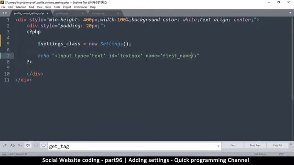294x165 pixels.
Task: Open the Tools menu
Action: pos(57,7)
